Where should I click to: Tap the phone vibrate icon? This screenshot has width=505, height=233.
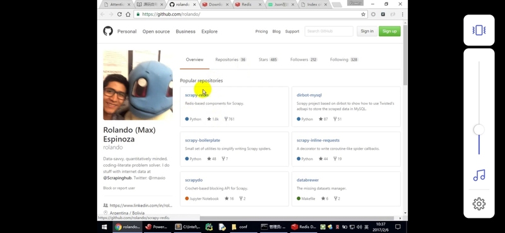click(479, 30)
